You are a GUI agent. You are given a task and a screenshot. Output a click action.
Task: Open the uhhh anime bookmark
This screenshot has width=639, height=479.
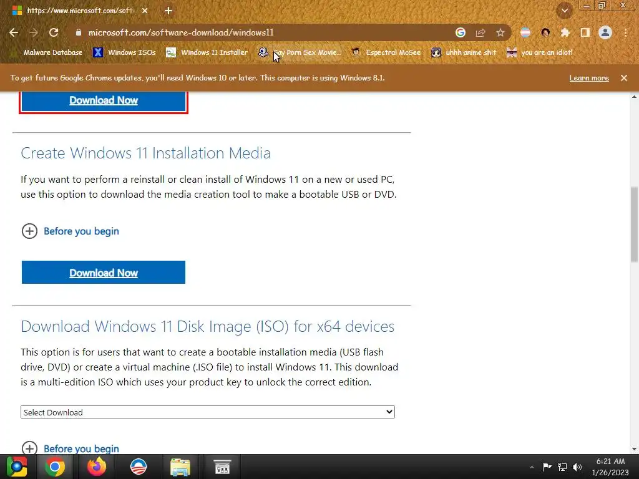[464, 52]
